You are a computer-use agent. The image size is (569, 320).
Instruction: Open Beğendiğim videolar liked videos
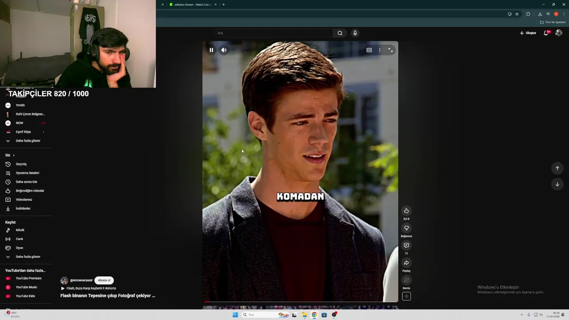point(25,191)
